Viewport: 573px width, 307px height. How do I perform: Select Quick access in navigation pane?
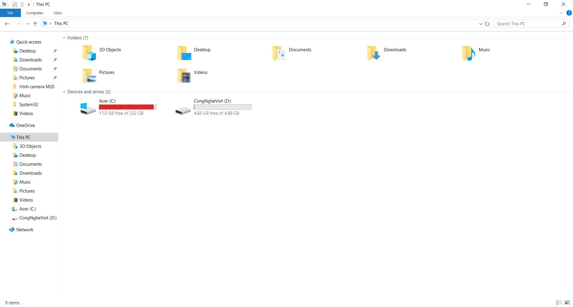[x=29, y=42]
